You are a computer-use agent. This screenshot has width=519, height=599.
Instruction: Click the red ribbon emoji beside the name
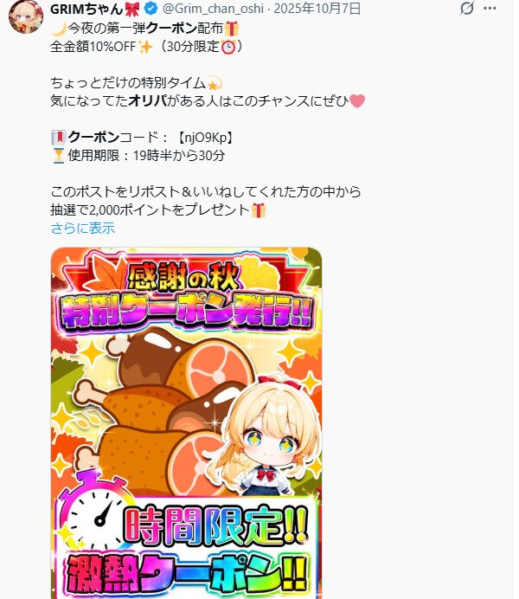[132, 9]
